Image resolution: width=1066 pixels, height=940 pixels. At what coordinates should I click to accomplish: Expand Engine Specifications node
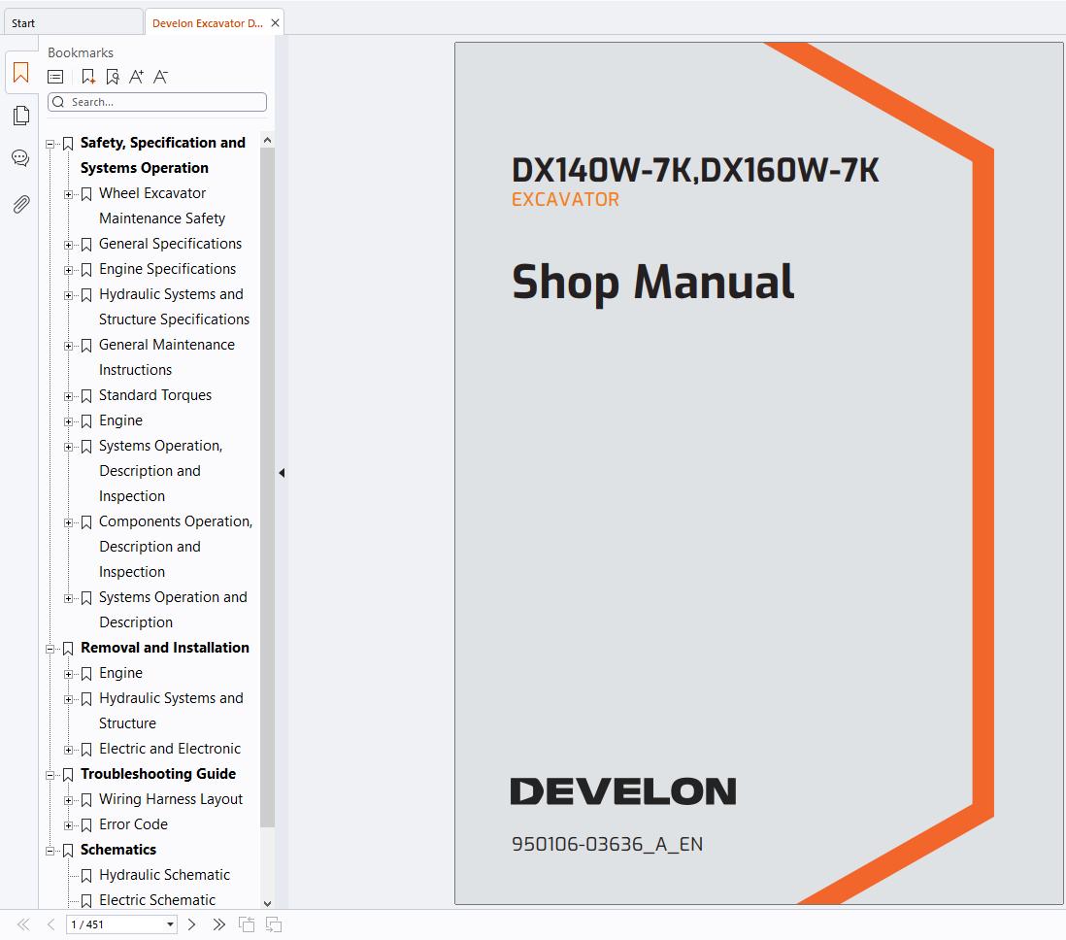[x=68, y=270]
